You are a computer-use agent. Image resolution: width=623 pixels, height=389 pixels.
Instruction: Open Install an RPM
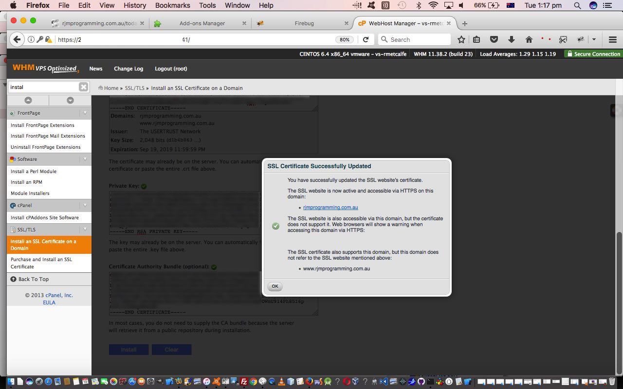(26, 182)
